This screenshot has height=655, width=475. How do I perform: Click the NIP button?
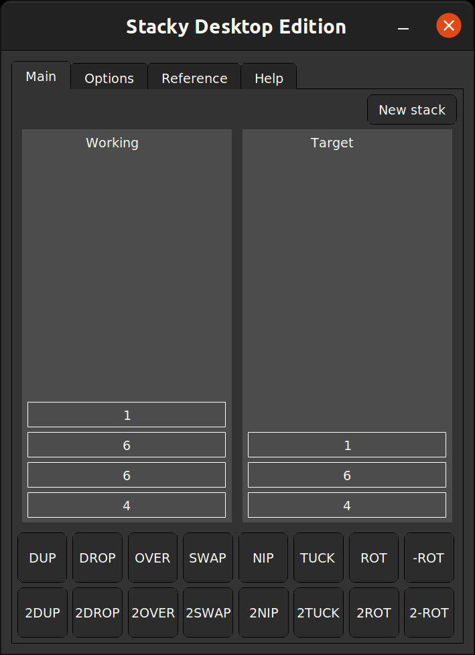click(263, 557)
